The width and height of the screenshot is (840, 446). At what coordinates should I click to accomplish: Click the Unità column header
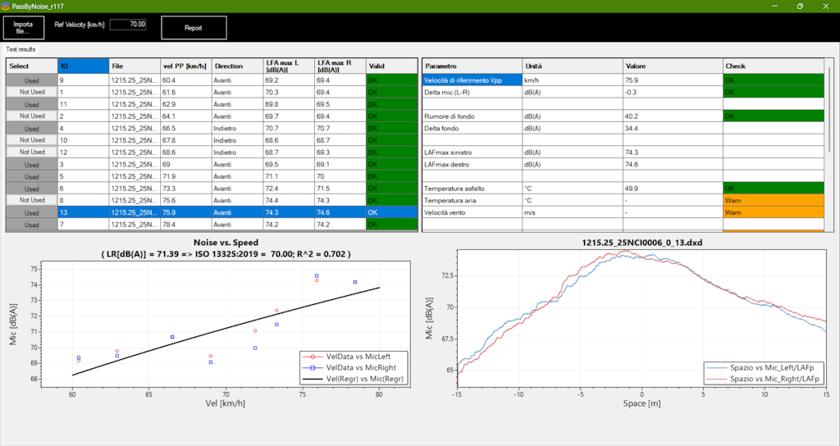coord(573,66)
